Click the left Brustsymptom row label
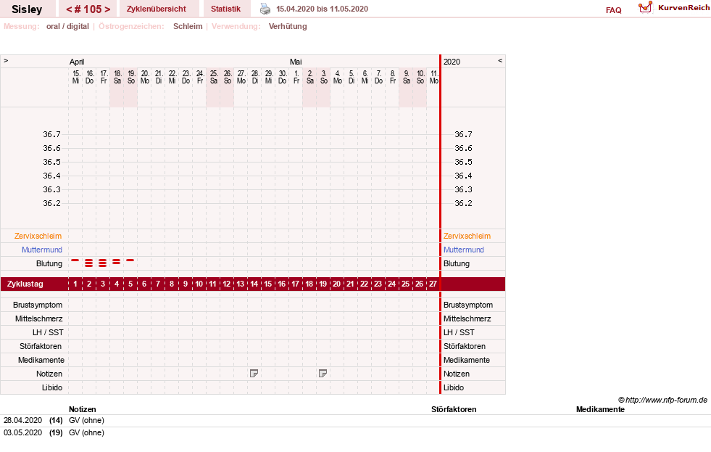 click(38, 305)
